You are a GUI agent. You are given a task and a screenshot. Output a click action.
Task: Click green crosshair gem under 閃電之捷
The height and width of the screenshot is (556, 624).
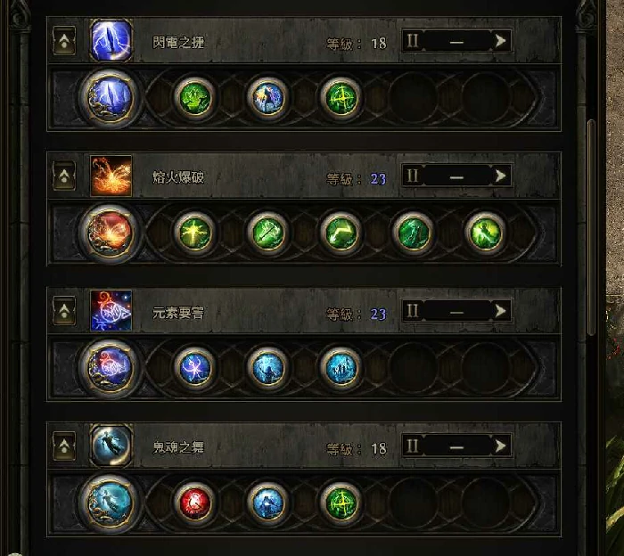(341, 97)
